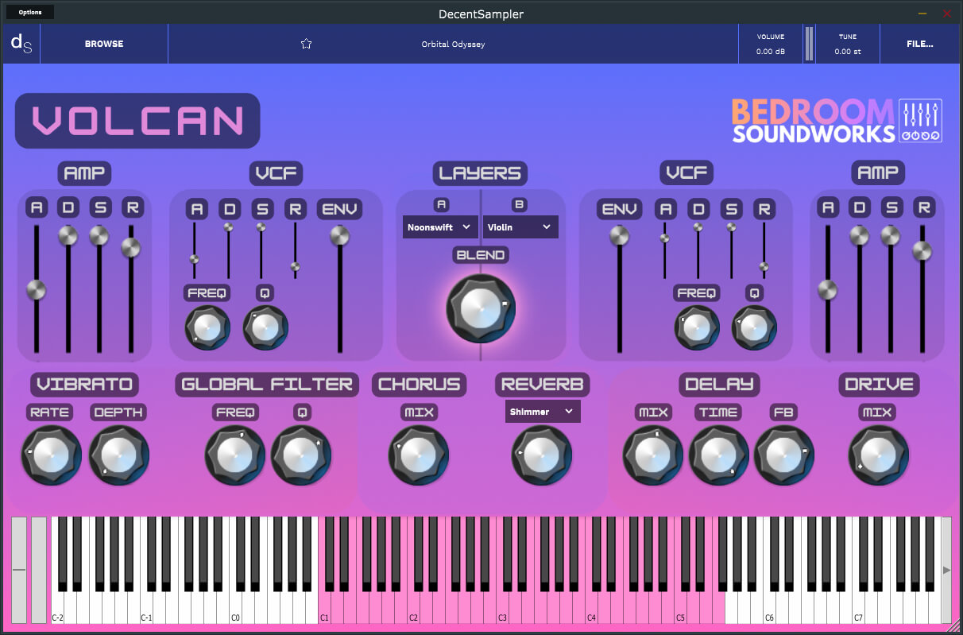The width and height of the screenshot is (963, 635).
Task: Click the TUNE 0.00 st field
Action: (848, 45)
